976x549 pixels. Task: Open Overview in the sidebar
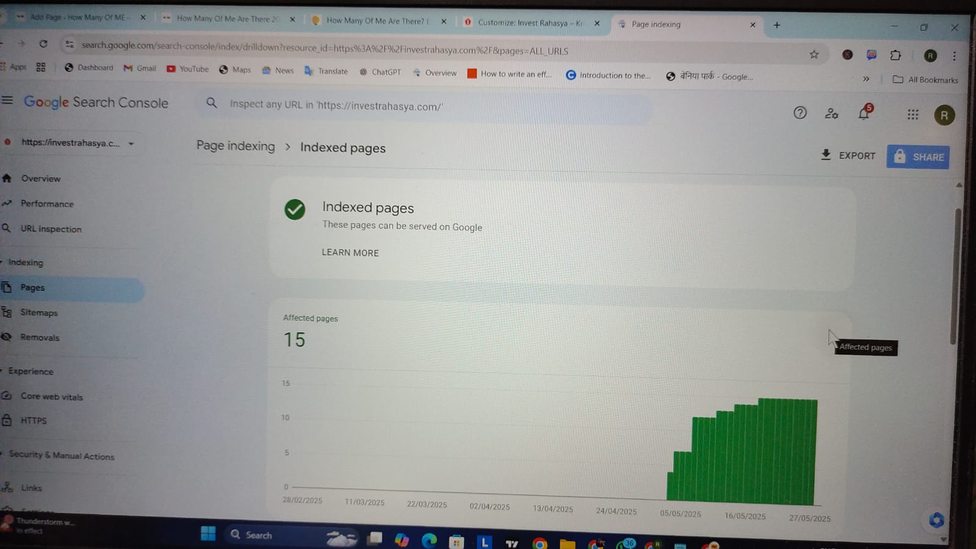[40, 178]
